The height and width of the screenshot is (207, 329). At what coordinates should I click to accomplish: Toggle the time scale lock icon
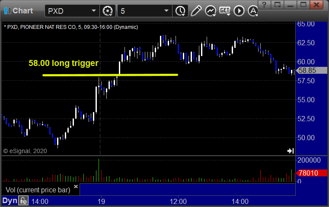coord(23,201)
